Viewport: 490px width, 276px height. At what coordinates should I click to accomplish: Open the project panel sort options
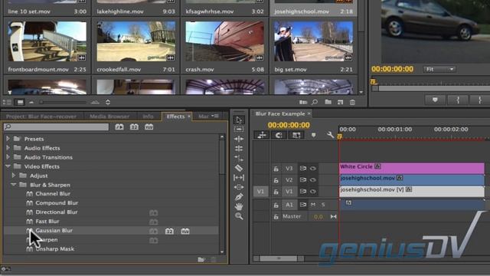pos(108,102)
